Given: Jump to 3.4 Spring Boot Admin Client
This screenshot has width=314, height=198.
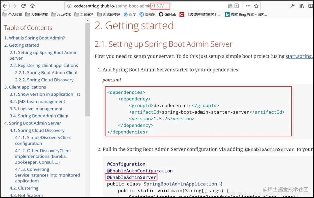Looking at the screenshot, I should coord(39,116).
